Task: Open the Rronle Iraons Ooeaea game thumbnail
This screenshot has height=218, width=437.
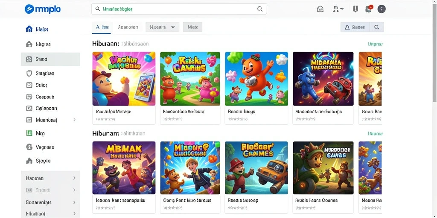Action: pos(323,168)
